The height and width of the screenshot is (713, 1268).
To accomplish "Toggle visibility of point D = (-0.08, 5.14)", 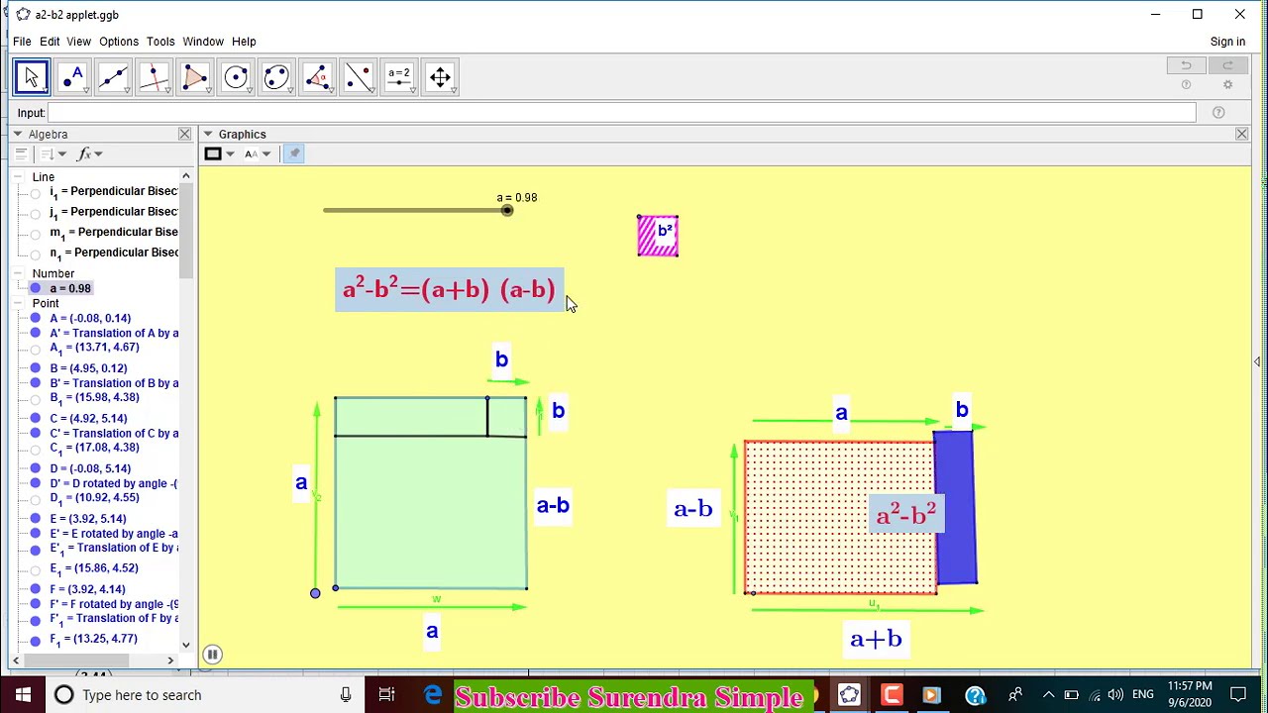I will [36, 468].
